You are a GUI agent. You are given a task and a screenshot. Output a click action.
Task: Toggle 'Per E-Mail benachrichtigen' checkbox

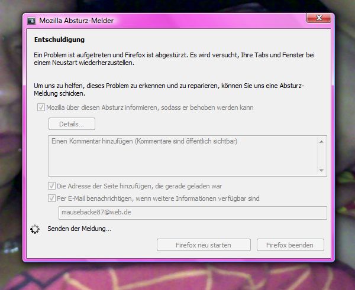[x=51, y=198]
